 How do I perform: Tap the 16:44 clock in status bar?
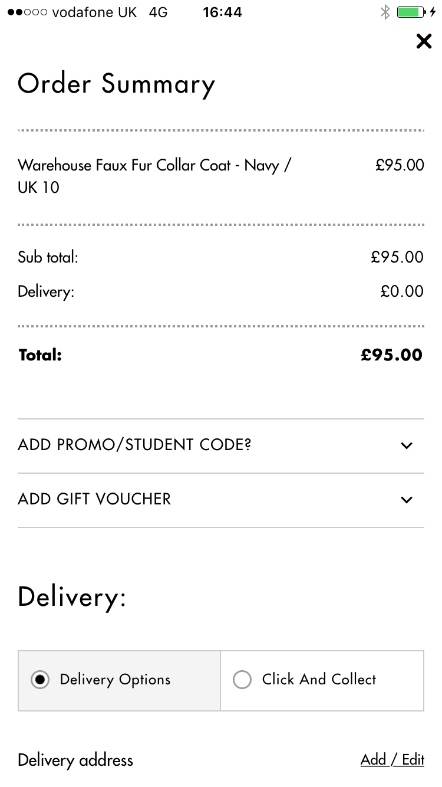point(222,12)
